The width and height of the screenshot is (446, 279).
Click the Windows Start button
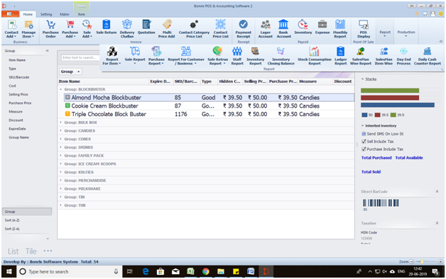[x=9, y=272]
